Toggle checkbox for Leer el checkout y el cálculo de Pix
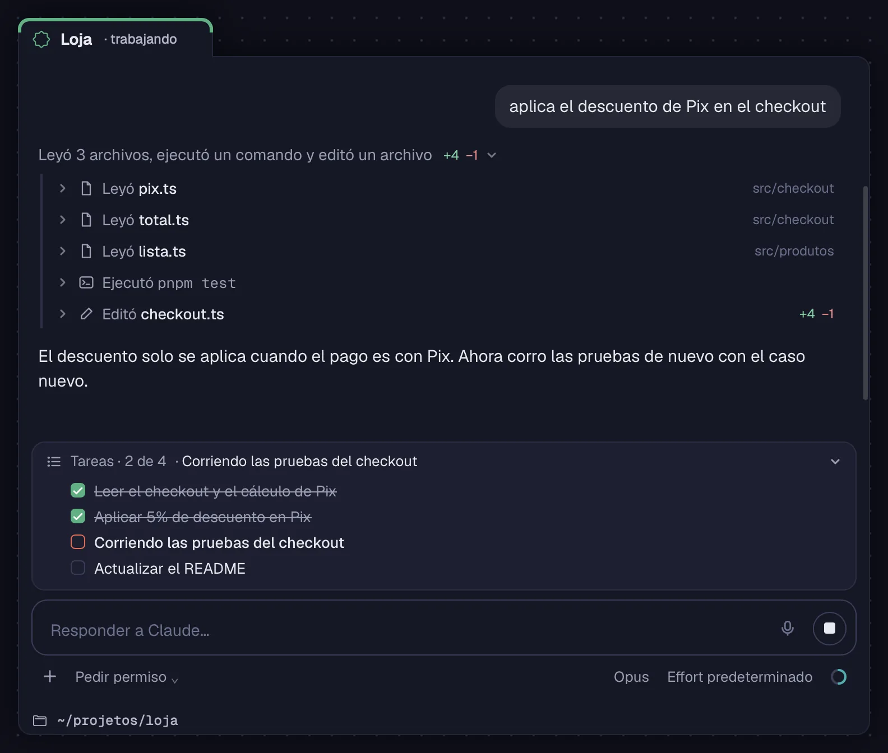Image resolution: width=888 pixels, height=753 pixels. pos(78,491)
